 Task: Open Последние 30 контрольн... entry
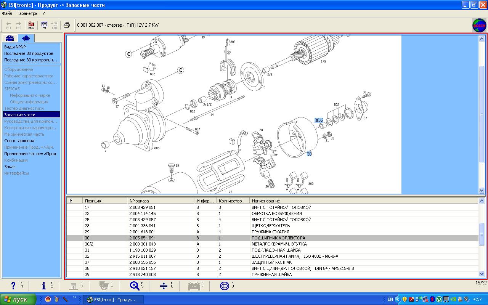pos(31,60)
